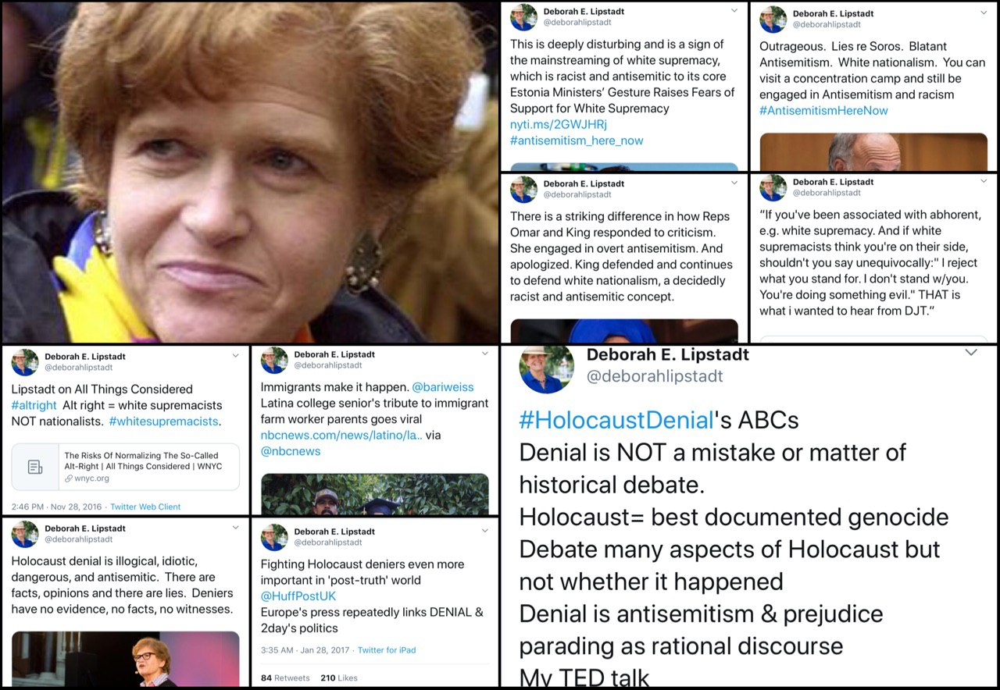View the 84 Retweets count
Viewport: 1000px width, 690px height.
click(x=285, y=678)
